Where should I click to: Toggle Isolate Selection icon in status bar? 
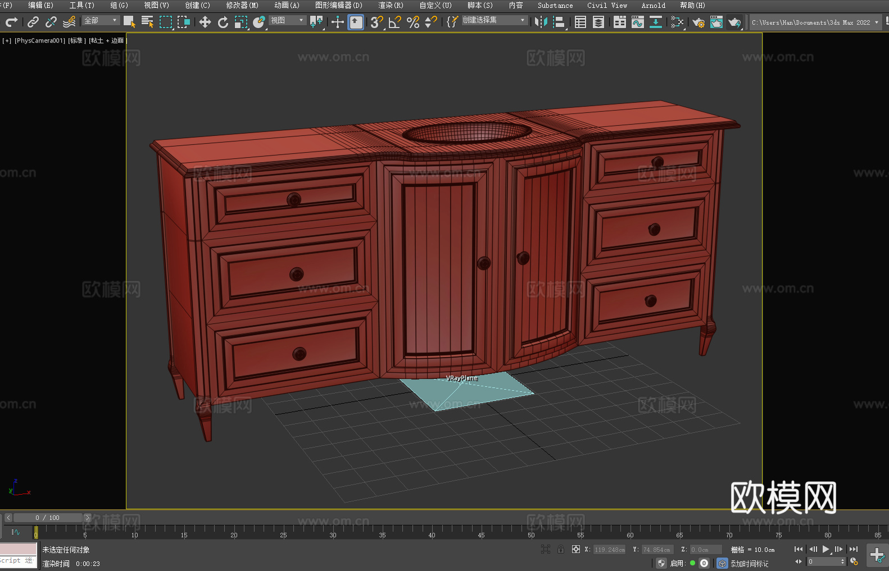(x=546, y=549)
